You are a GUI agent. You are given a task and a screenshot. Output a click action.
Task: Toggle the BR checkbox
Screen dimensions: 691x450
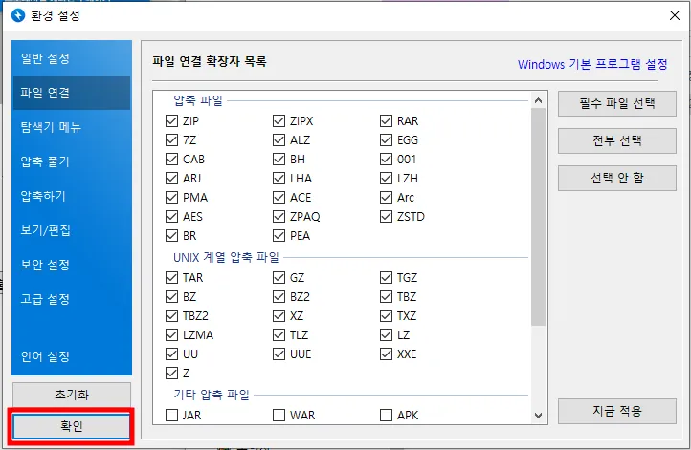[x=171, y=235]
